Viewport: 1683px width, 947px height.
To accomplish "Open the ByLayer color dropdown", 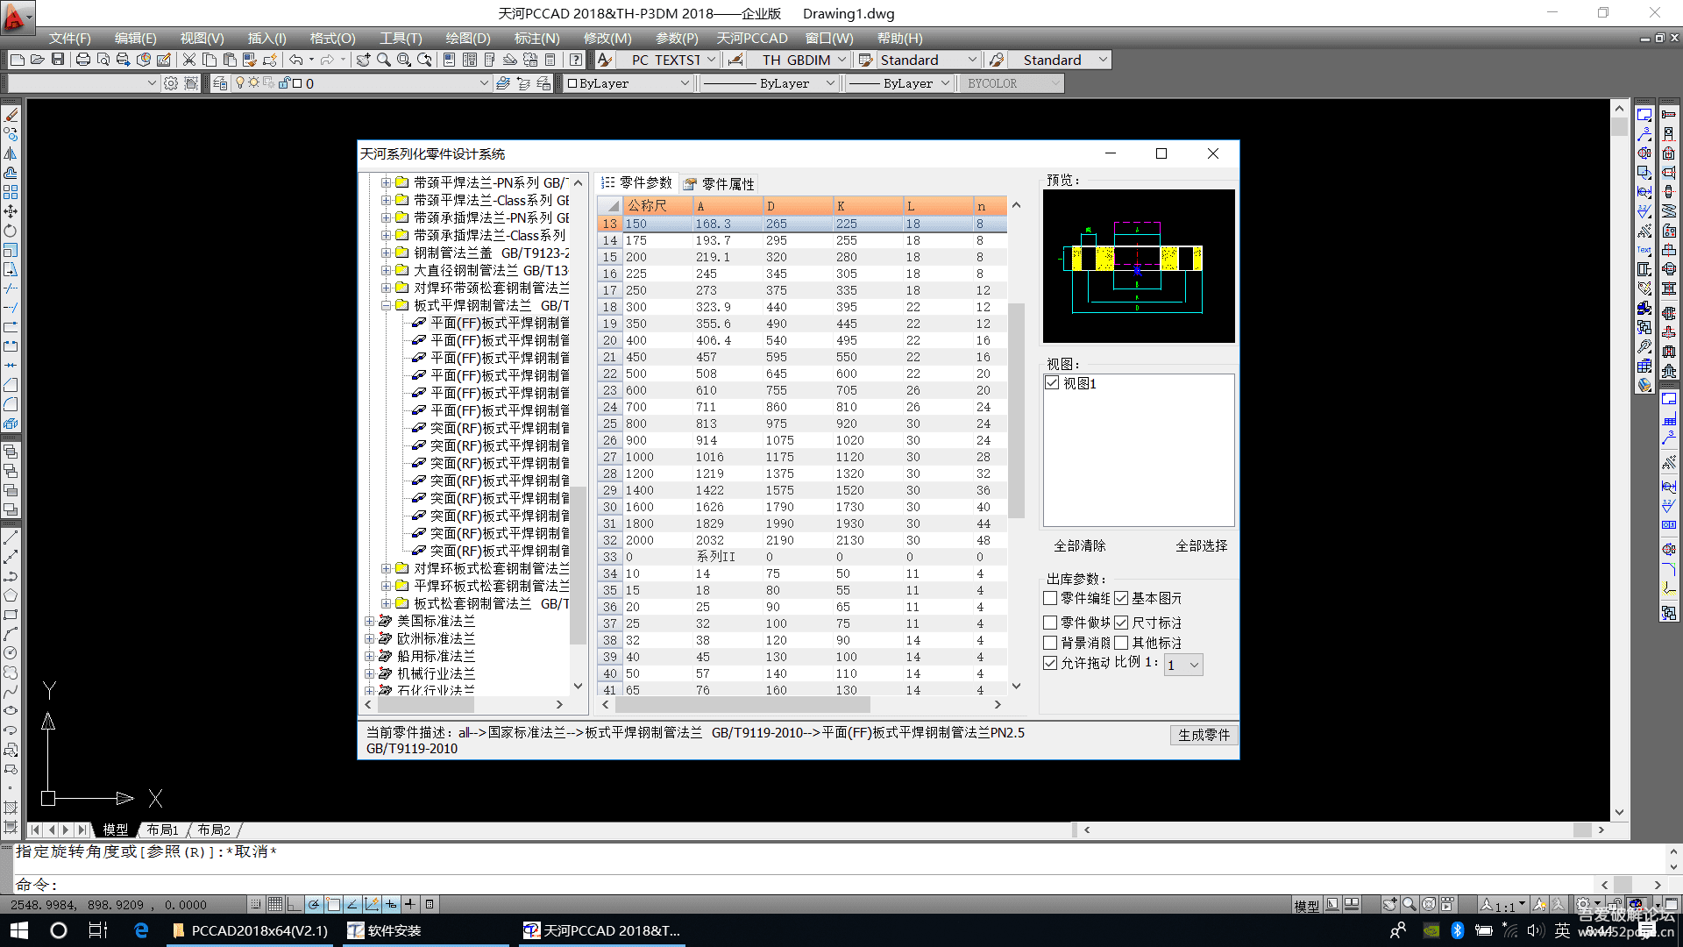I will 629,83.
